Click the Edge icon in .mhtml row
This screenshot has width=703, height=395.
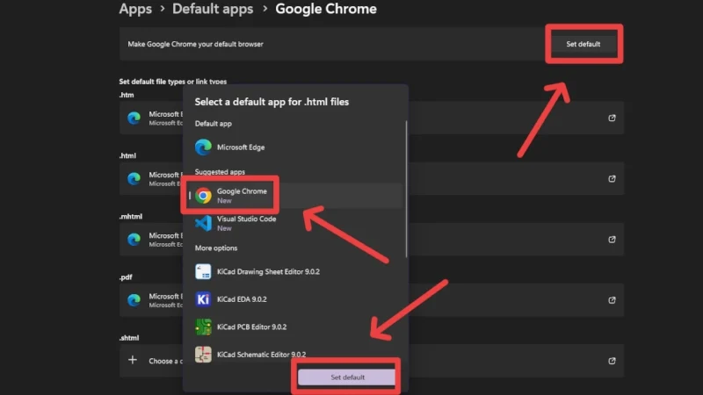click(134, 239)
